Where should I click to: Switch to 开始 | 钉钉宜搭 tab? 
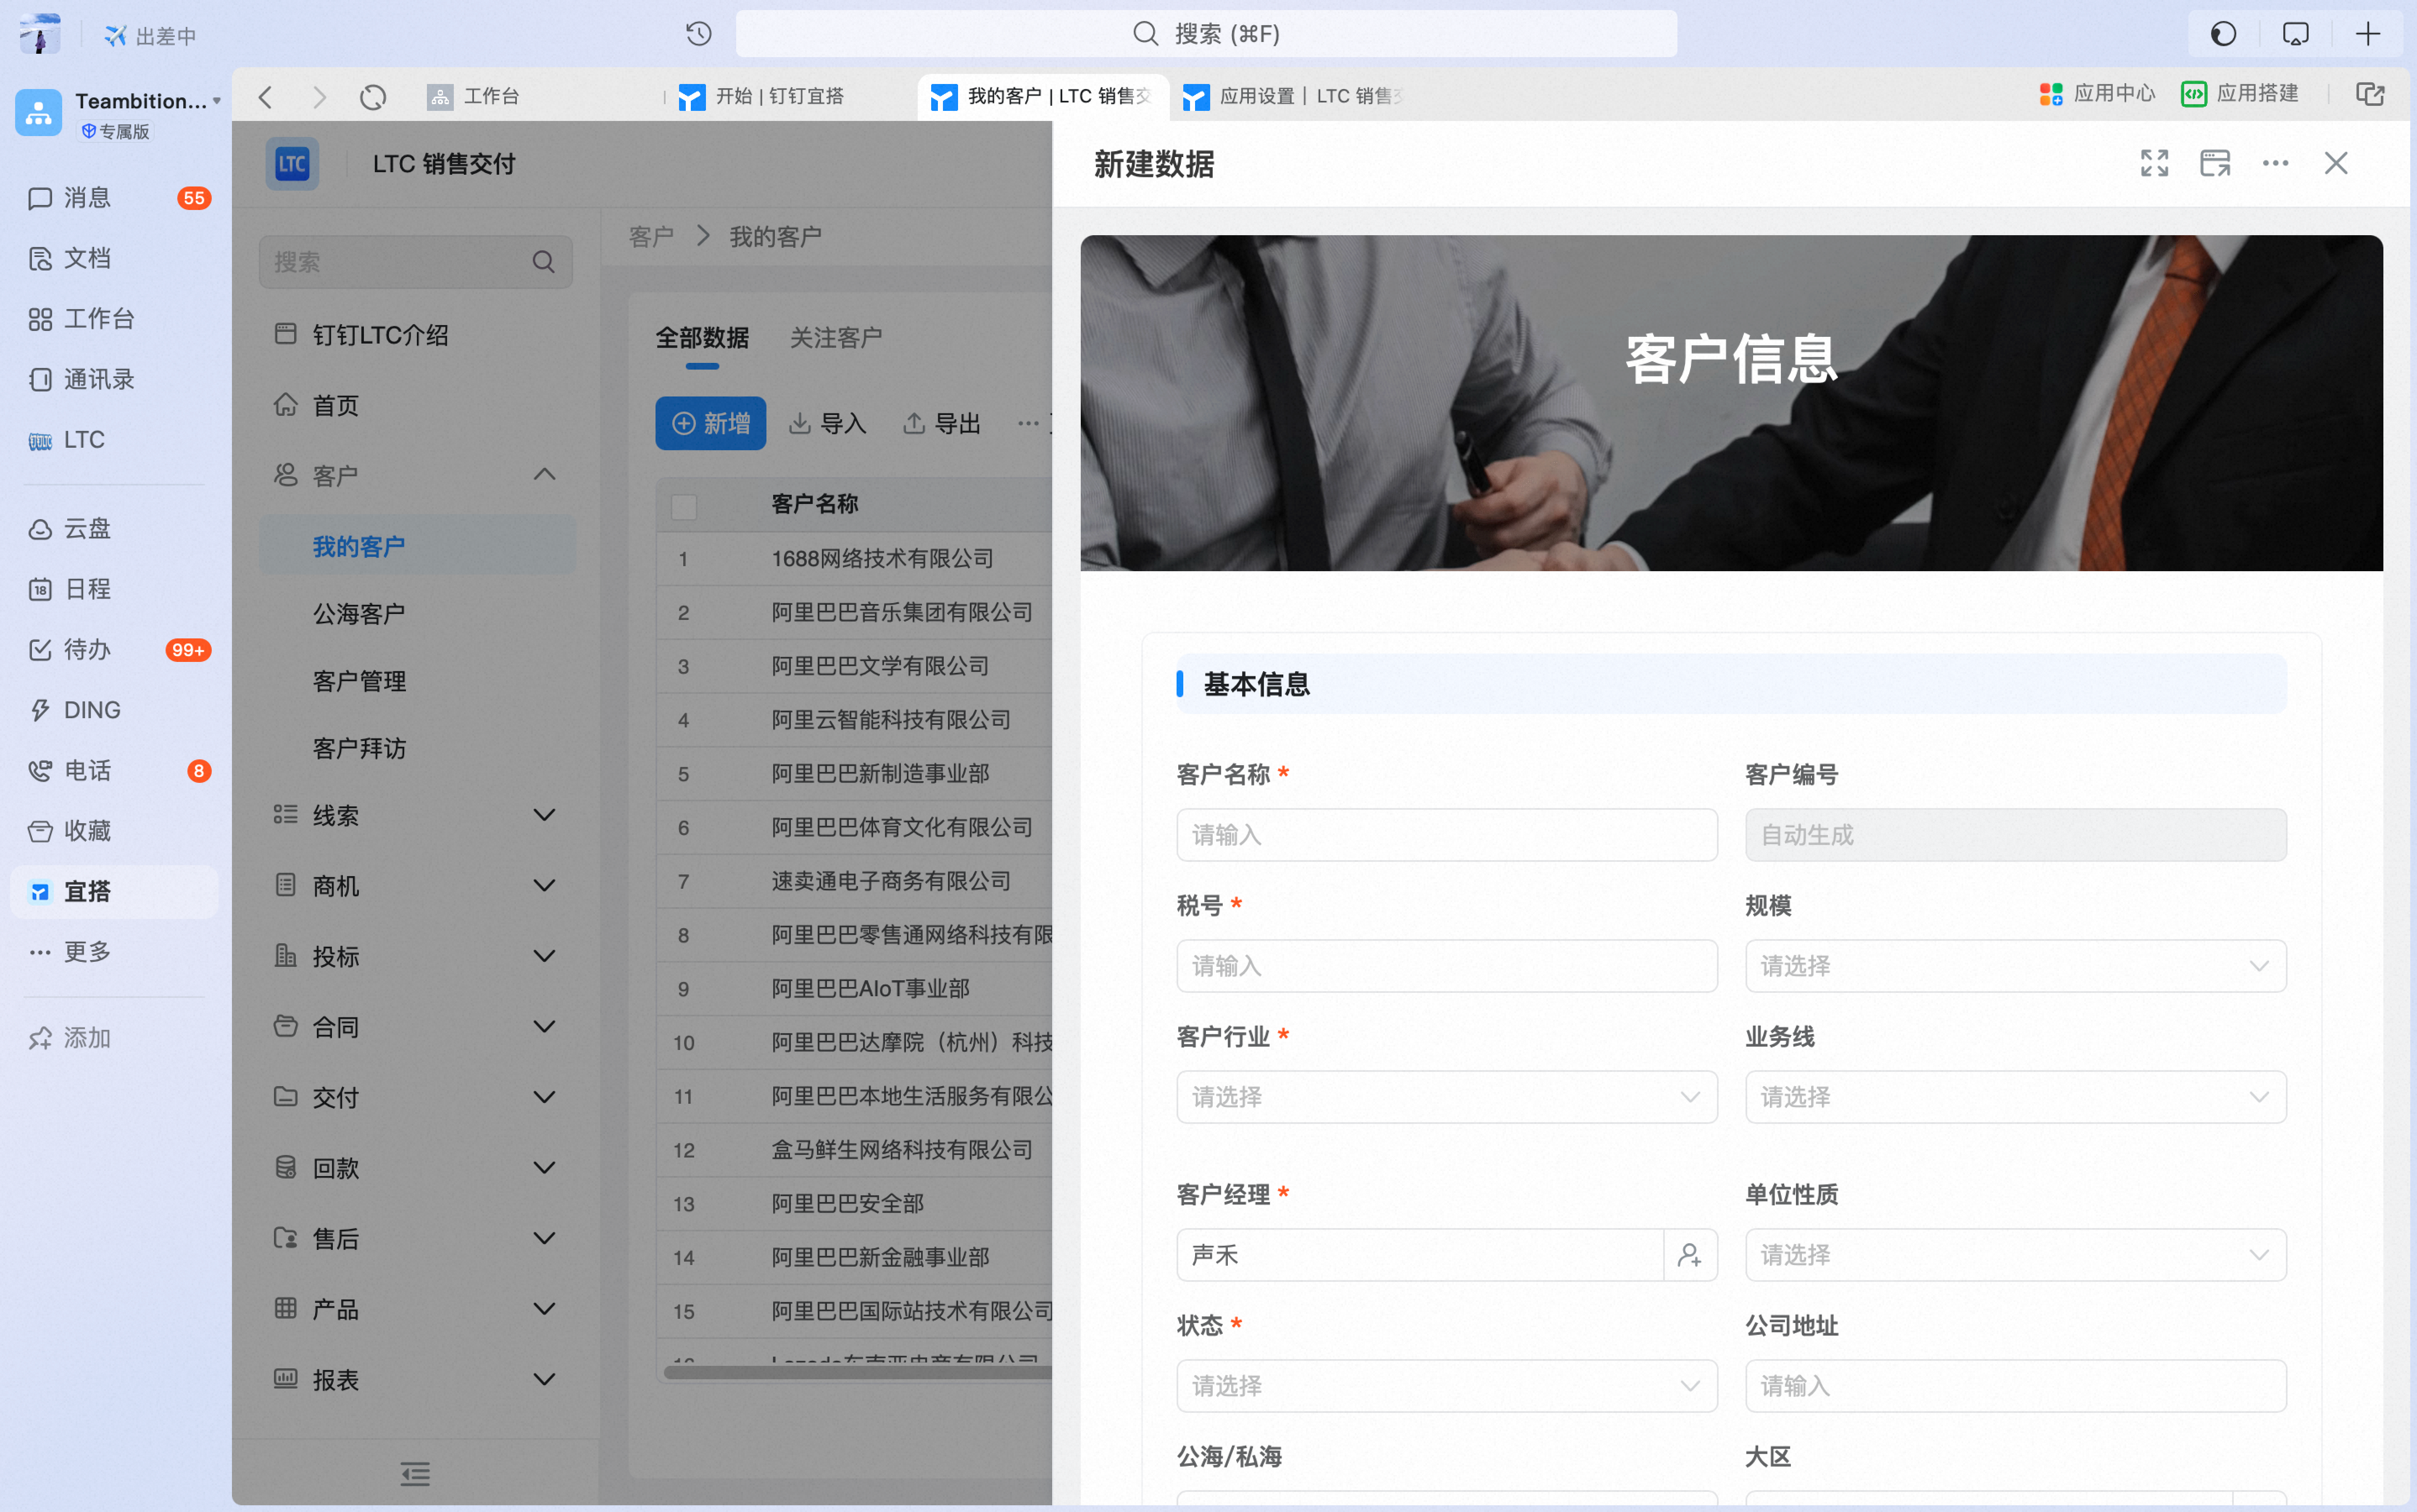pyautogui.click(x=761, y=96)
